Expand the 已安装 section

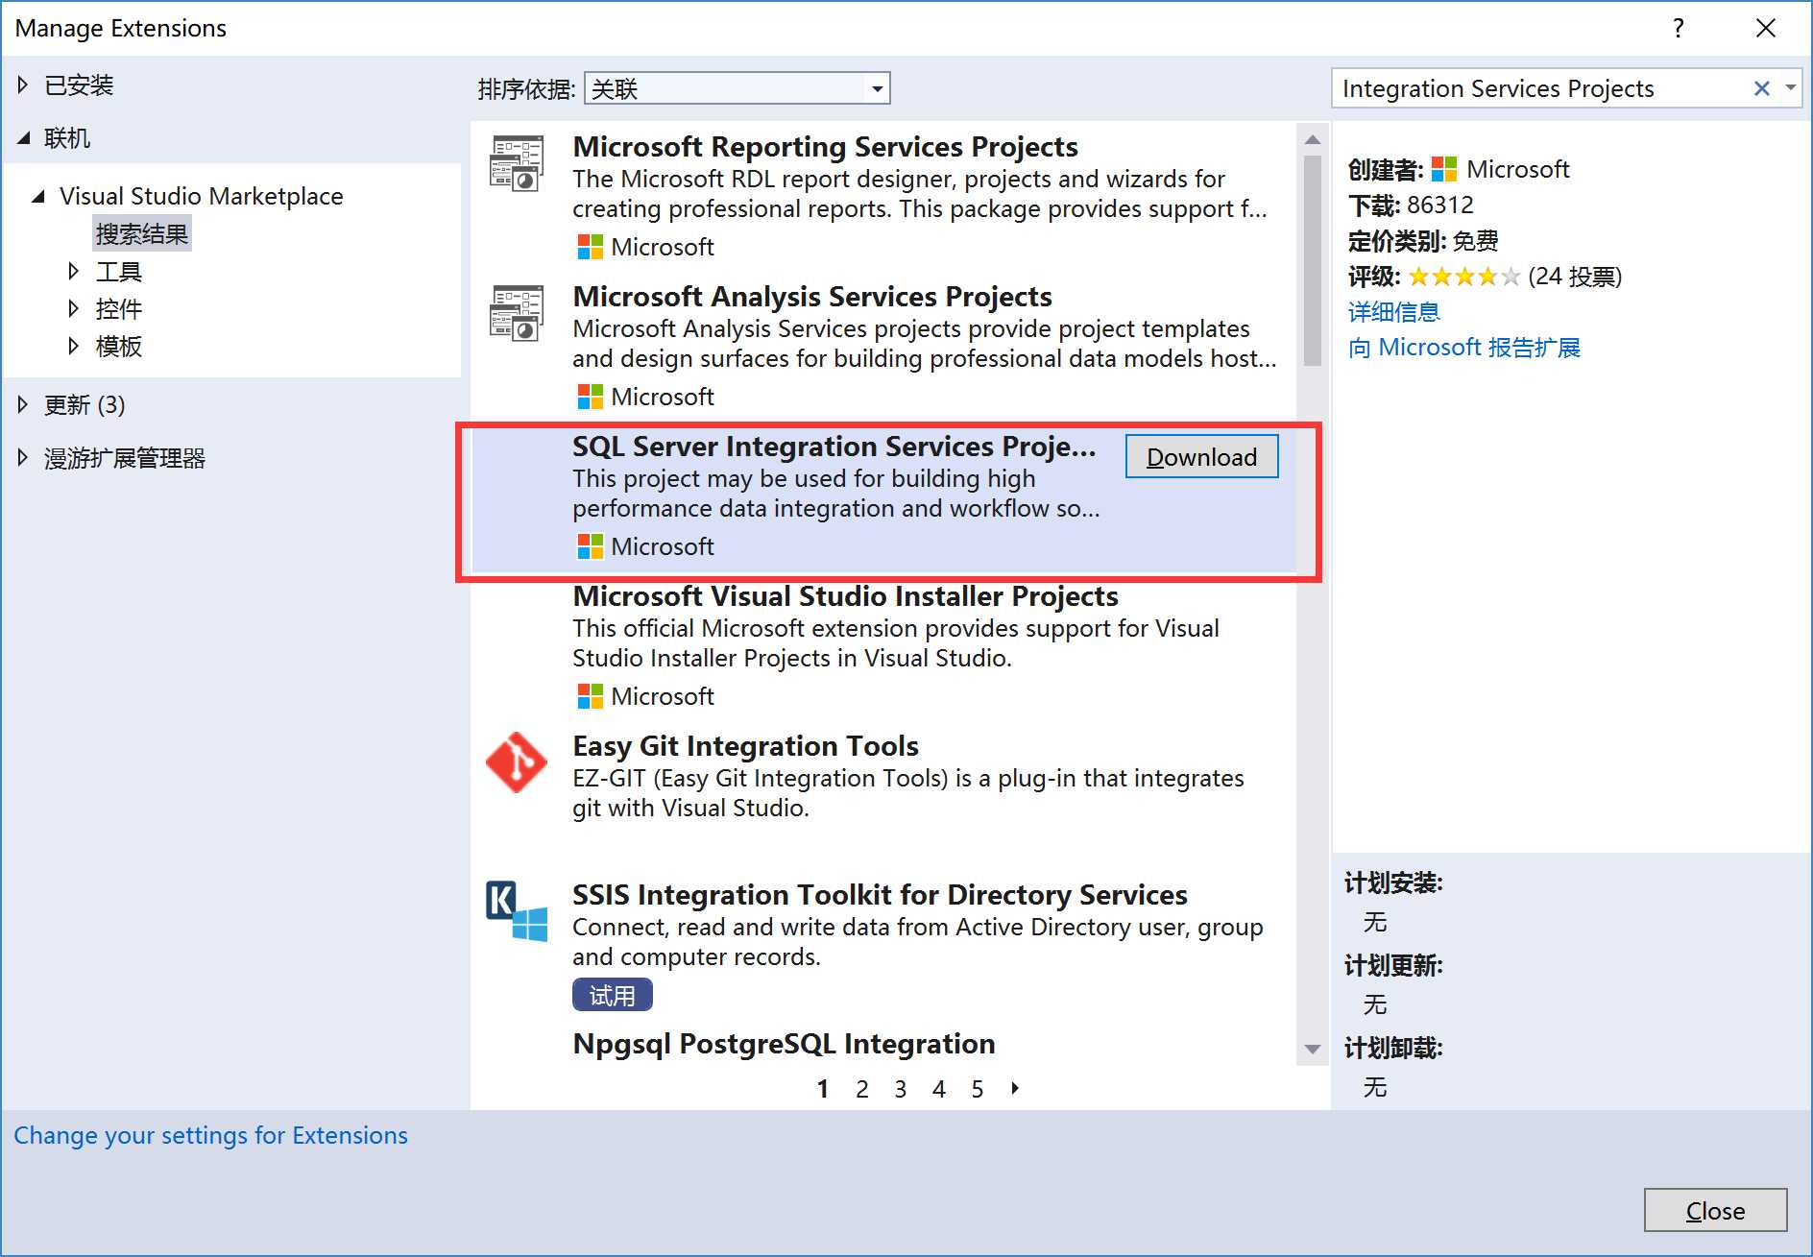(23, 85)
